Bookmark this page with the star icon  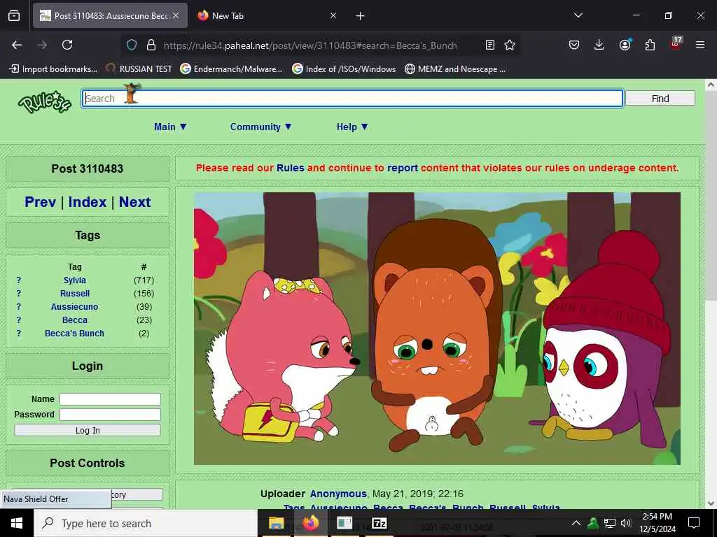click(510, 45)
